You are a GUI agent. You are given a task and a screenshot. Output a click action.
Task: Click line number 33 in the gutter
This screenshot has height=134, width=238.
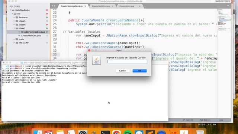pyautogui.click(x=55, y=54)
